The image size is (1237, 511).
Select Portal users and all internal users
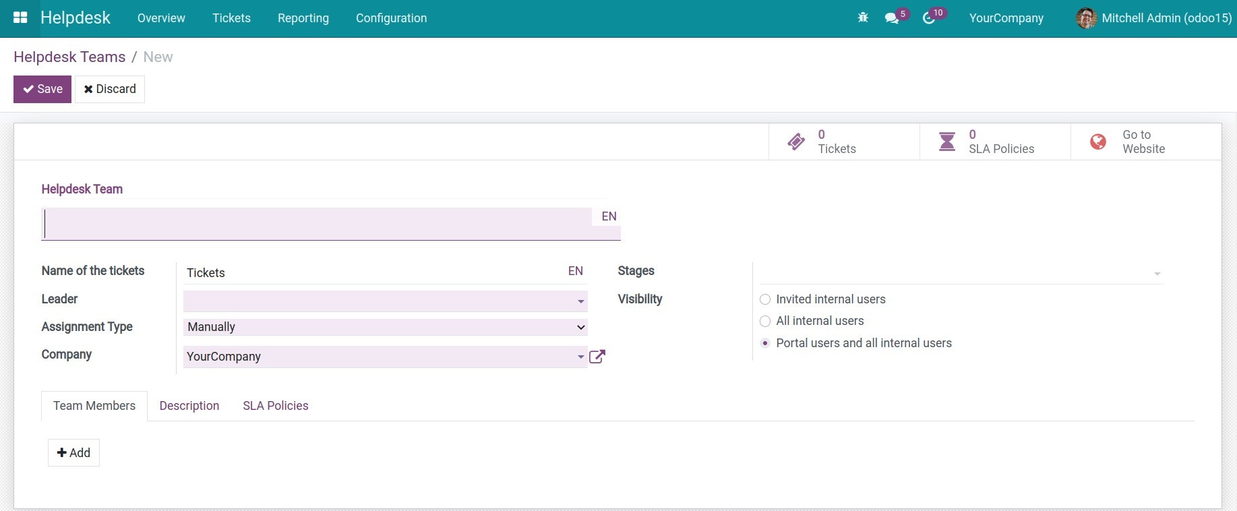[x=765, y=343]
